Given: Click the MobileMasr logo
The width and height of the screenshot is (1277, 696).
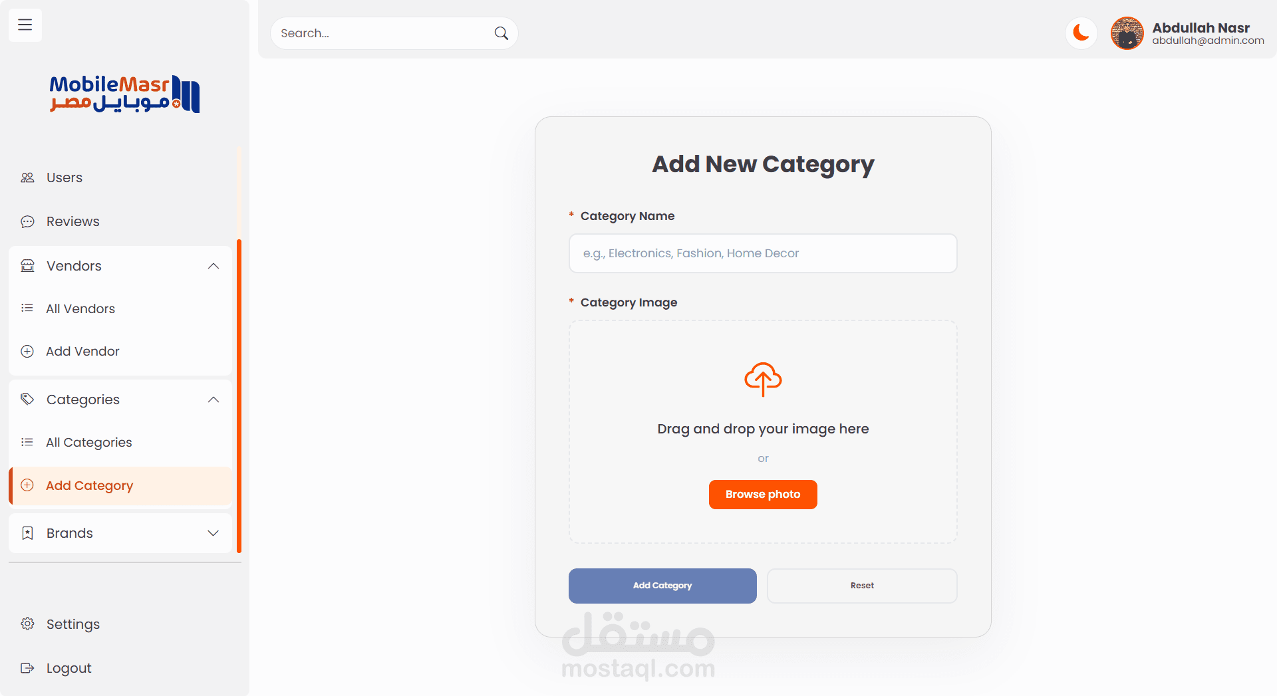Looking at the screenshot, I should click(124, 94).
